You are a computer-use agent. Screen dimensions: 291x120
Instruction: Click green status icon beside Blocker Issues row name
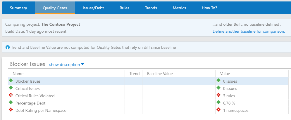(11, 81)
